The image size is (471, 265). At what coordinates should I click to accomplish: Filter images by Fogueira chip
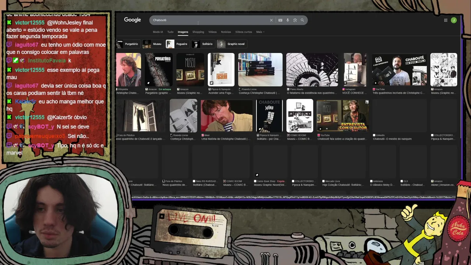(x=177, y=44)
